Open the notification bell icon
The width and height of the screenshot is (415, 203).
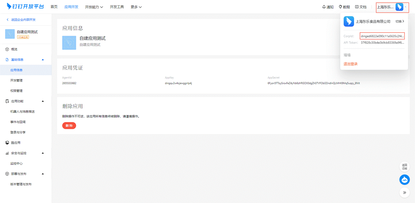[324, 7]
